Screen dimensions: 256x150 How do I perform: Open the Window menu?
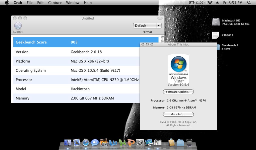pyautogui.click(x=73, y=2)
